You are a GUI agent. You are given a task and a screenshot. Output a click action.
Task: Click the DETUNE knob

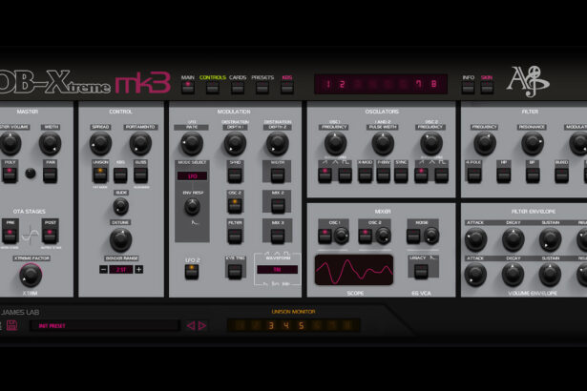coord(120,239)
